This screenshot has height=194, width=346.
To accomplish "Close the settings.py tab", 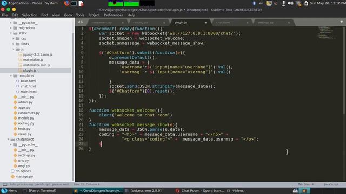I will pos(289,23).
